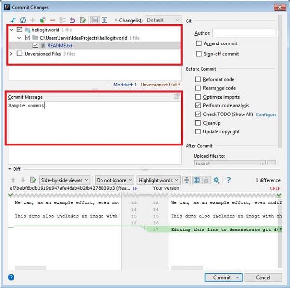This screenshot has width=290, height=288.
Task: Click the Refresh changes icon
Action: coord(23,20)
